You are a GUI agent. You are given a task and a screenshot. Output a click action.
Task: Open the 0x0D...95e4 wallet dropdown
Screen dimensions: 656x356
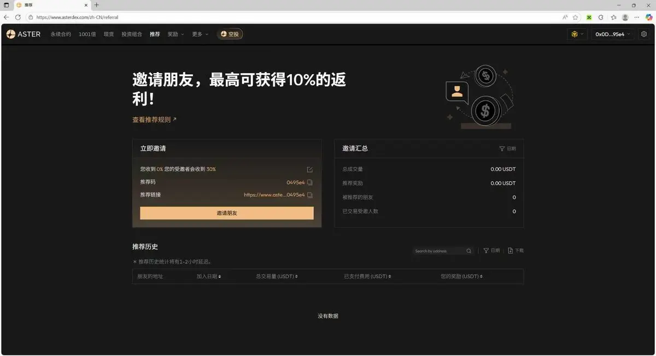click(x=613, y=34)
